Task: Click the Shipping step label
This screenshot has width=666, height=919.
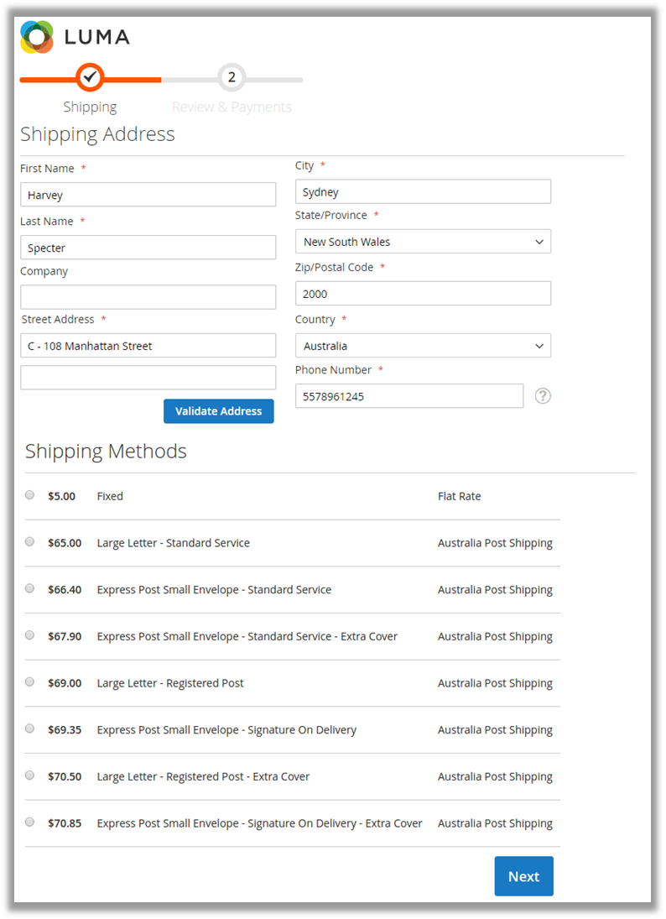Action: point(91,107)
